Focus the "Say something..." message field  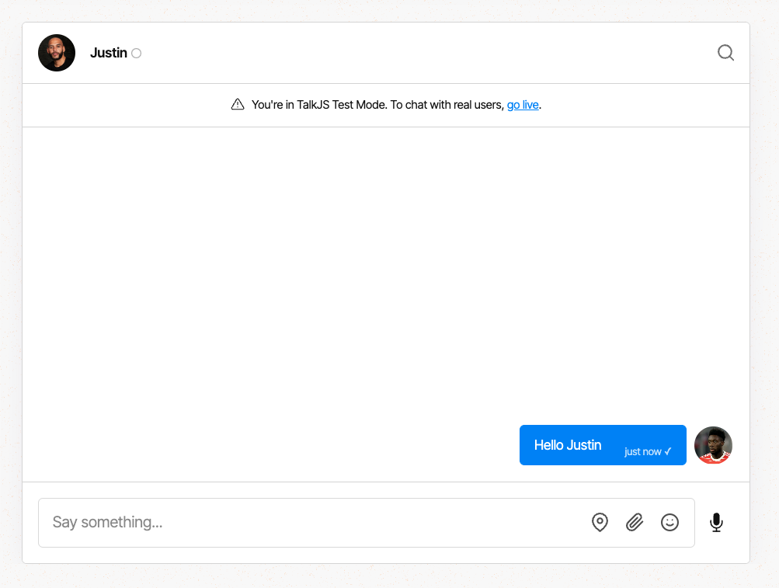(311, 523)
